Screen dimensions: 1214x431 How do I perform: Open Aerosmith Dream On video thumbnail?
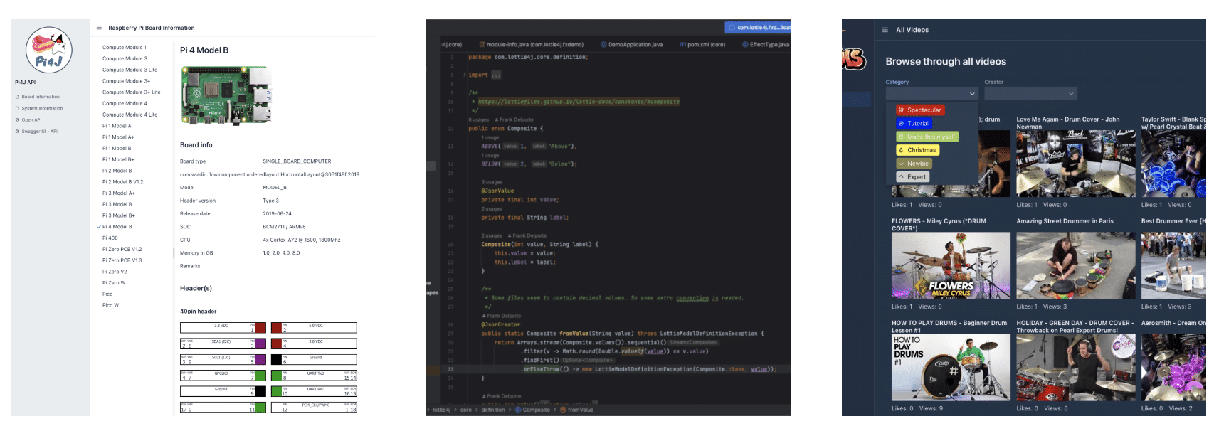[x=1173, y=367]
